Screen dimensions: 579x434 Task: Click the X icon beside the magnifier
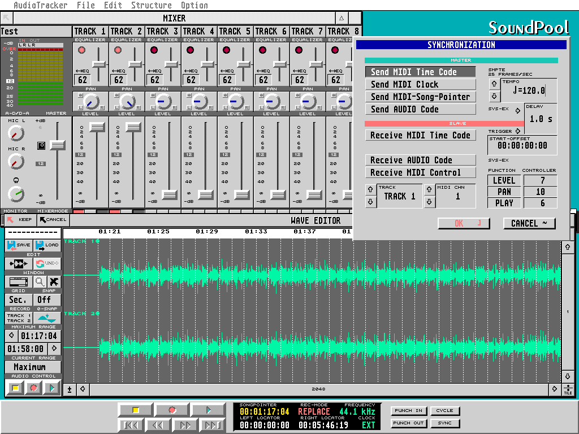click(54, 281)
